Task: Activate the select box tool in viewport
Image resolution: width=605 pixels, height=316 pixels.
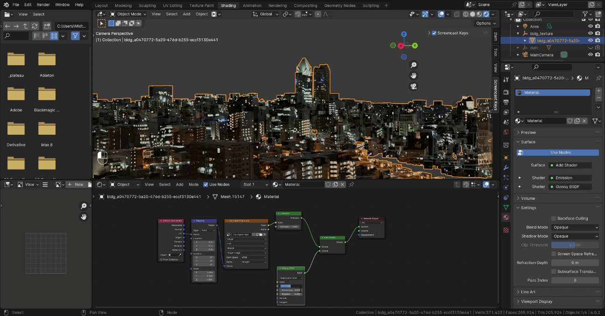Action: [x=102, y=23]
